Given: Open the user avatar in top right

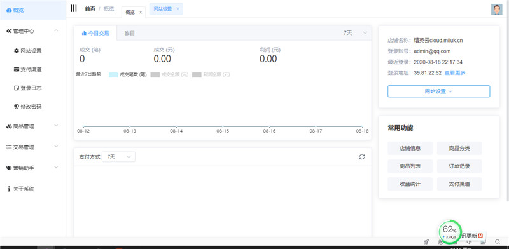Looking at the screenshot, I should (x=497, y=10).
